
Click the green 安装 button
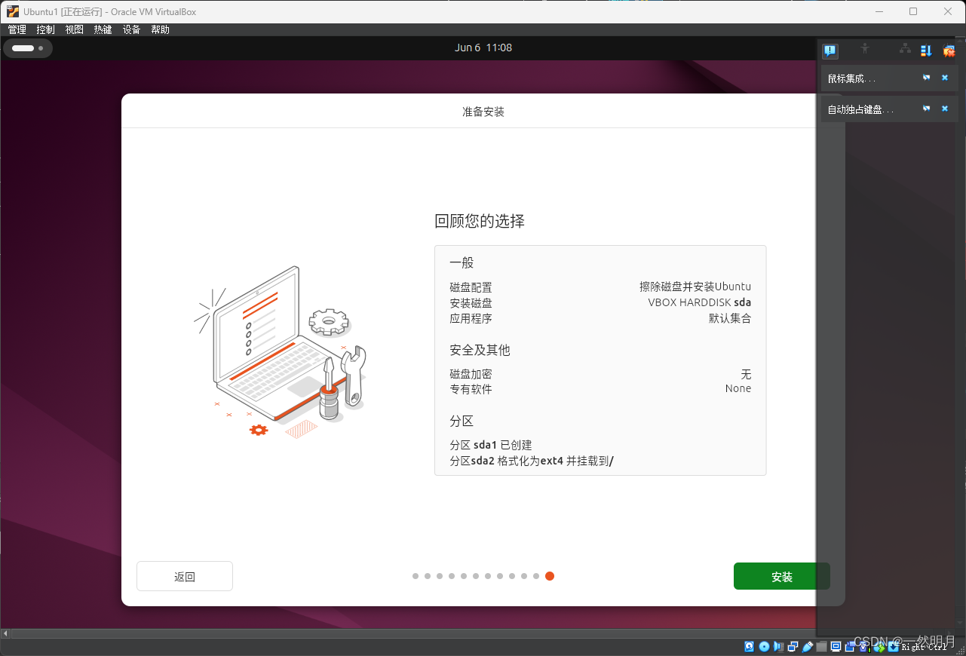pyautogui.click(x=781, y=576)
